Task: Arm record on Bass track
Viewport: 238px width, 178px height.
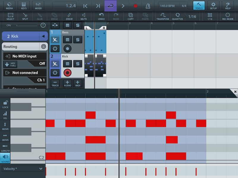Action: point(68,49)
